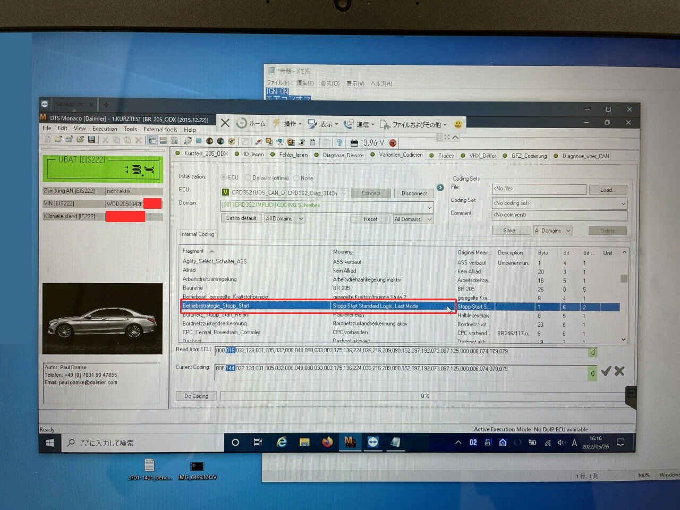Click the red stop icon after voltage
Viewport: 680px width, 510px height.
pyautogui.click(x=393, y=143)
